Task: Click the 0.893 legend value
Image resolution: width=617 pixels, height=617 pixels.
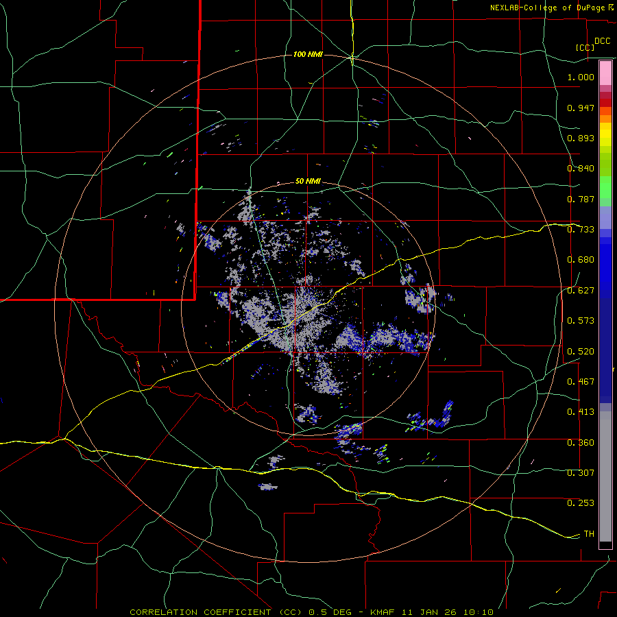Action: (581, 138)
